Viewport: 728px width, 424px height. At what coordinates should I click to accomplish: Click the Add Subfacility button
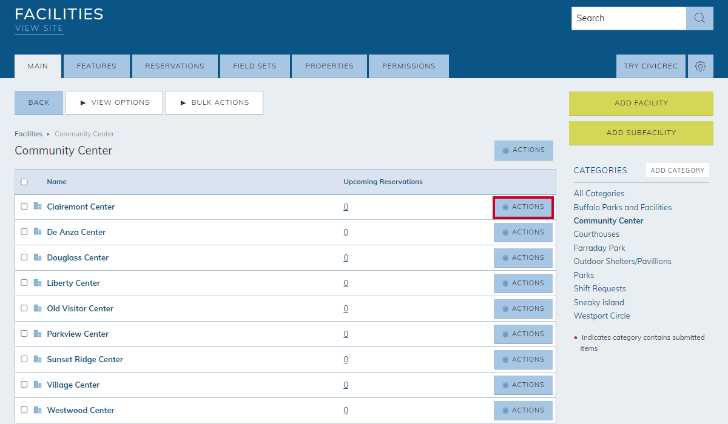coord(641,133)
